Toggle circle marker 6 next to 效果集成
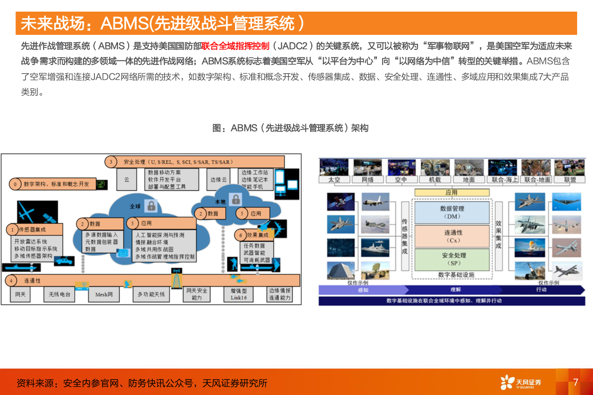This screenshot has height=395, width=593. pyautogui.click(x=240, y=235)
